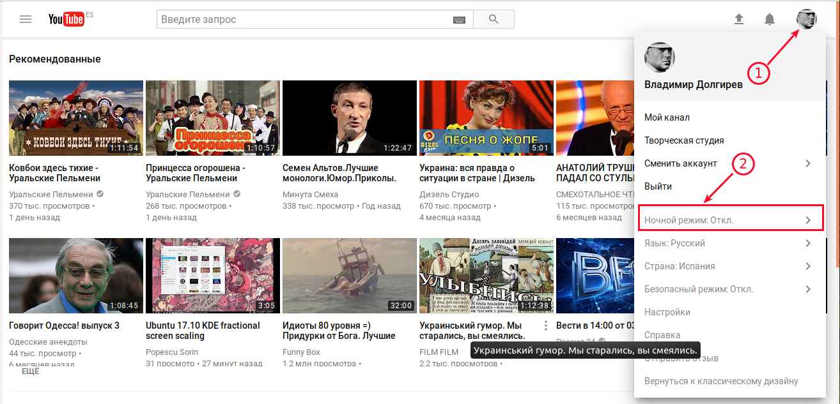Click title Принцесса огорошена - Уральские Пельмени

coord(196,173)
